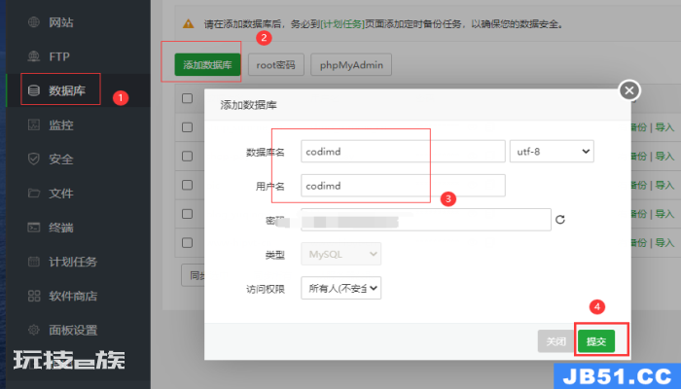The height and width of the screenshot is (389, 681).
Task: Click the green 添加数据库 button
Action: (207, 65)
